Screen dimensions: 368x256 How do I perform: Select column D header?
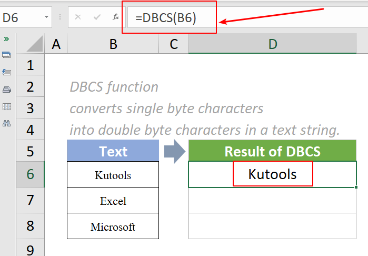point(272,45)
